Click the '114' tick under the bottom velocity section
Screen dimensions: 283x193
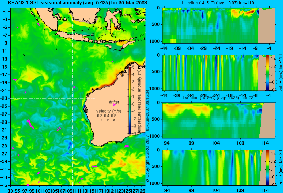point(265,190)
